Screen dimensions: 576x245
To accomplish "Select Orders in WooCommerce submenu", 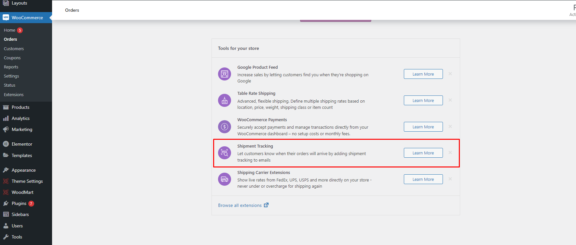I will tap(10, 39).
